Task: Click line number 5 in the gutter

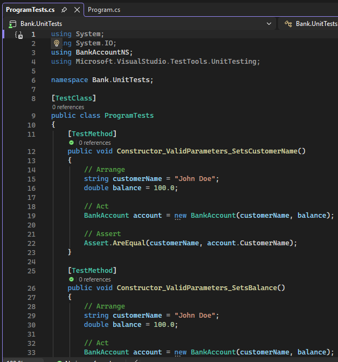Action: [33, 71]
